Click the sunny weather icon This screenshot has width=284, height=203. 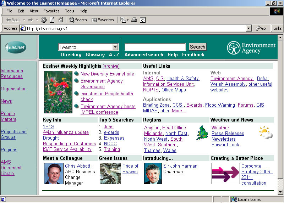coord(266,133)
